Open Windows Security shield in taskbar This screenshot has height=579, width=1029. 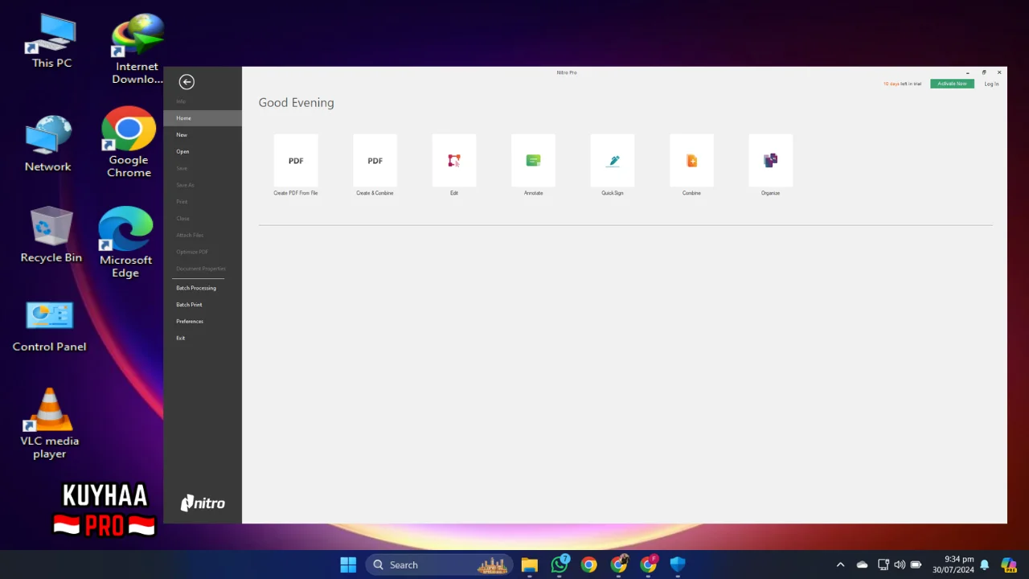(678, 565)
